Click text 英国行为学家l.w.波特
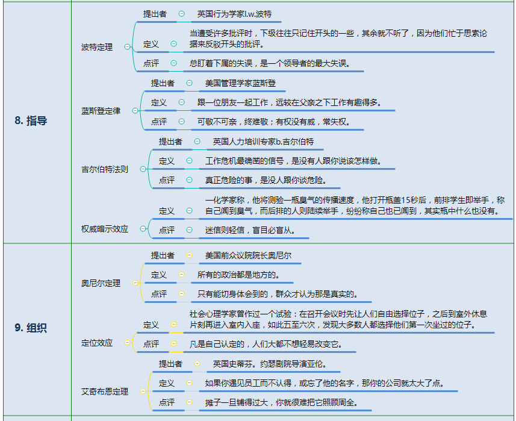 pos(234,14)
